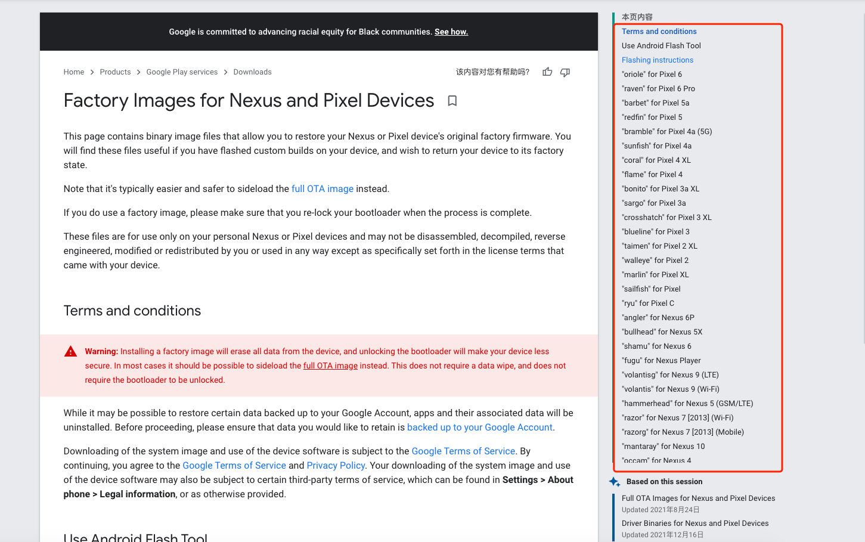Select "bonito" for Pixel 3a XL entry
Viewport: 865px width, 542px height.
pos(661,189)
